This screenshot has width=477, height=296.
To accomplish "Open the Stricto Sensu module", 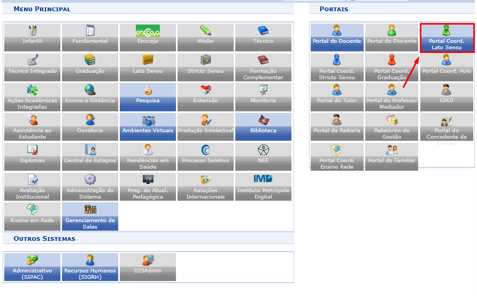I will pos(206,67).
